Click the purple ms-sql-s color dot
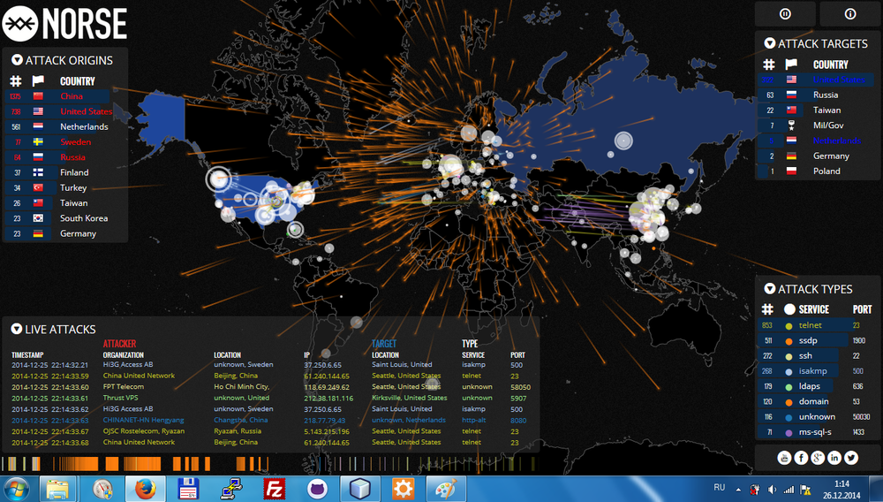The height and width of the screenshot is (502, 883). (789, 433)
